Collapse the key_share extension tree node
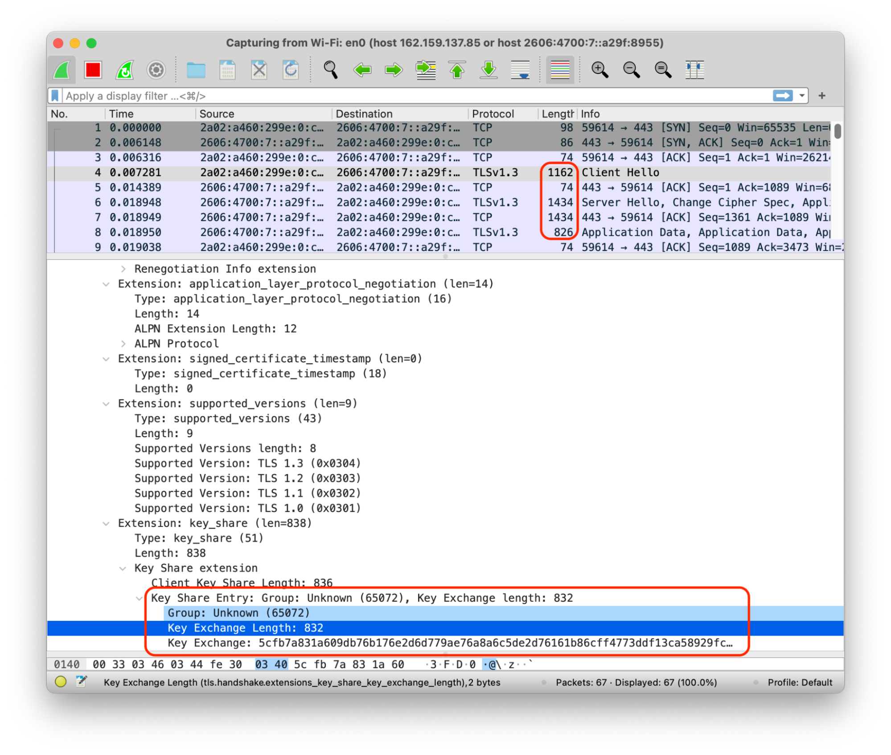This screenshot has height=755, width=891. 106,523
